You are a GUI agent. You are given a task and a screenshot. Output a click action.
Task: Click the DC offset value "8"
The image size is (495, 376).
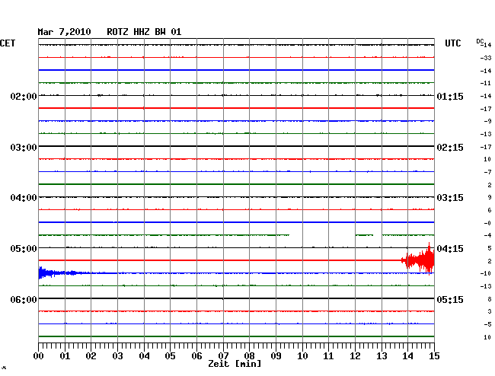point(490,299)
